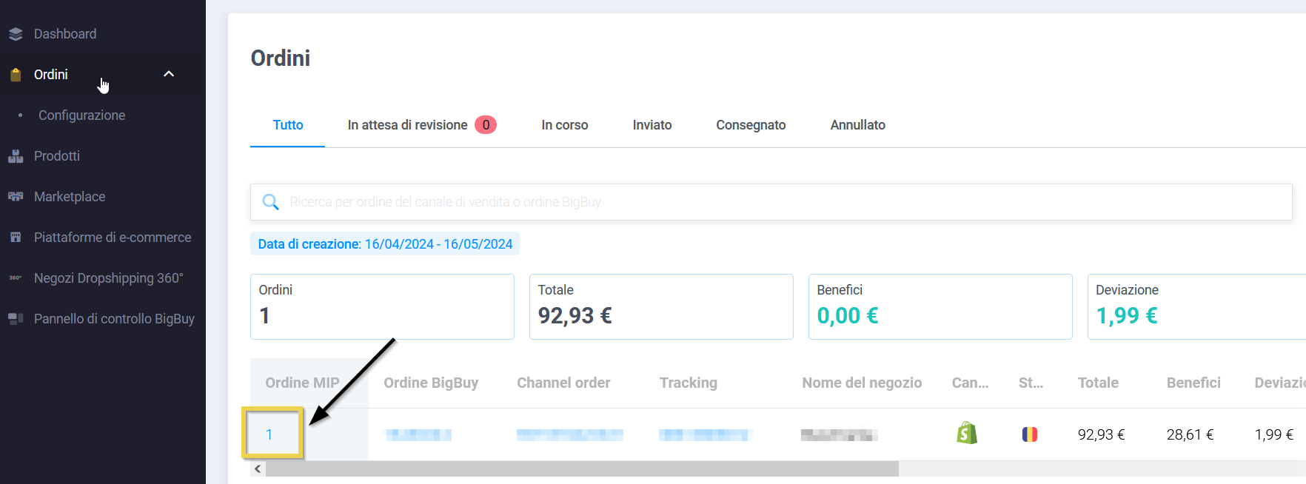This screenshot has width=1306, height=484.
Task: Click the Pannello di controllo BigBuy icon
Action: tap(16, 319)
